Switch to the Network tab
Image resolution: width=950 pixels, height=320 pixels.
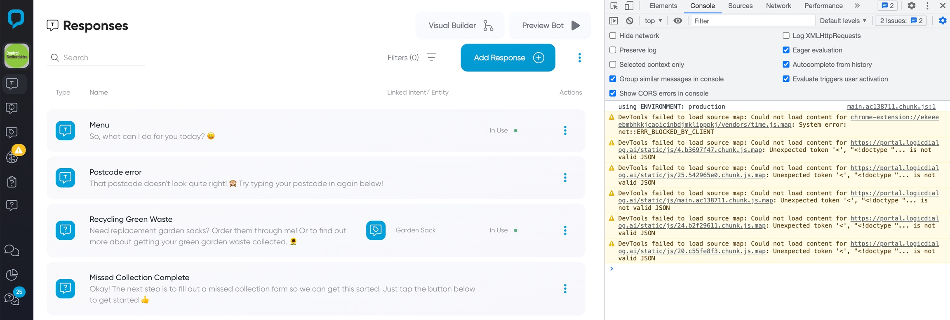click(x=778, y=6)
